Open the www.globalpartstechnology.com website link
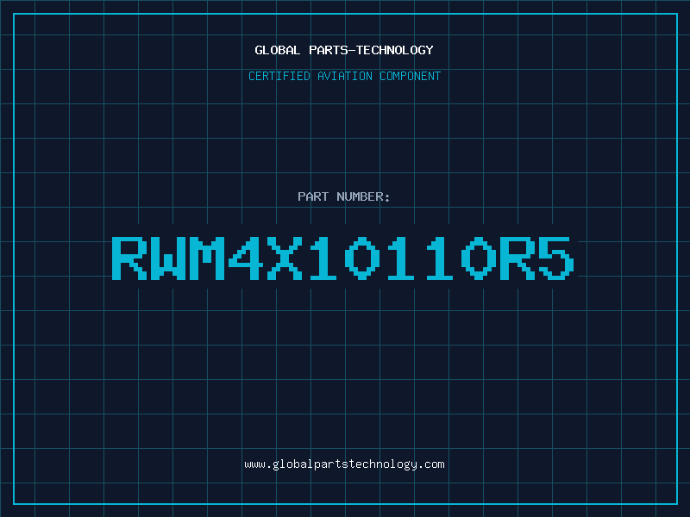The width and height of the screenshot is (690, 517). [x=344, y=464]
